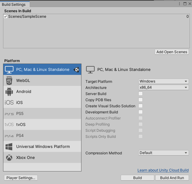Image resolution: width=192 pixels, height=184 pixels.
Task: Click the iOS platform icon
Action: point(9,102)
